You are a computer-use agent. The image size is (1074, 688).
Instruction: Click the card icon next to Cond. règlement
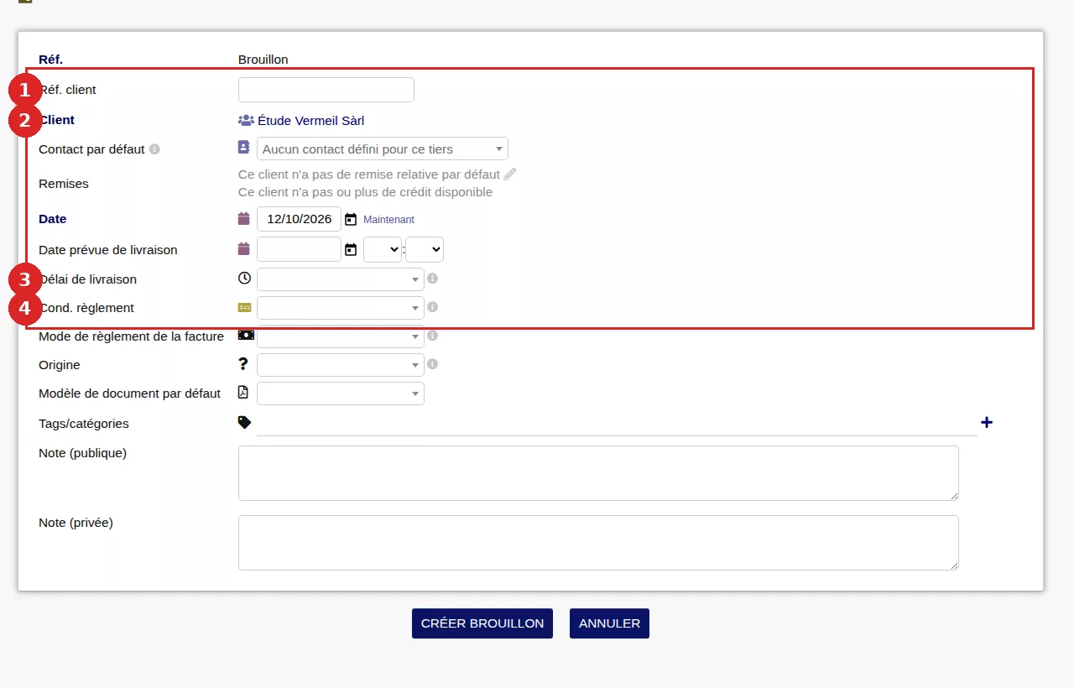(x=244, y=307)
